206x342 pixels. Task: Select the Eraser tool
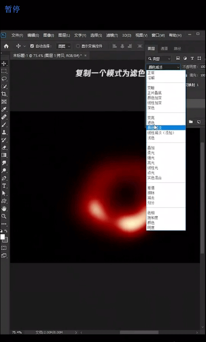pos(4,147)
